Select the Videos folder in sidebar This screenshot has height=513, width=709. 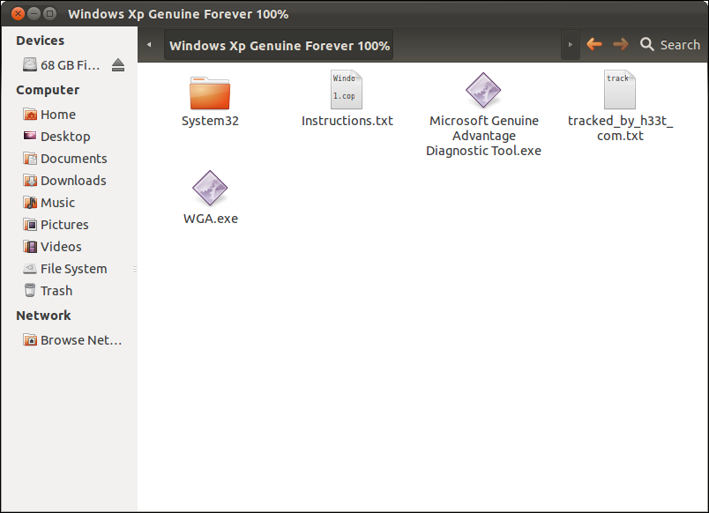coord(57,246)
